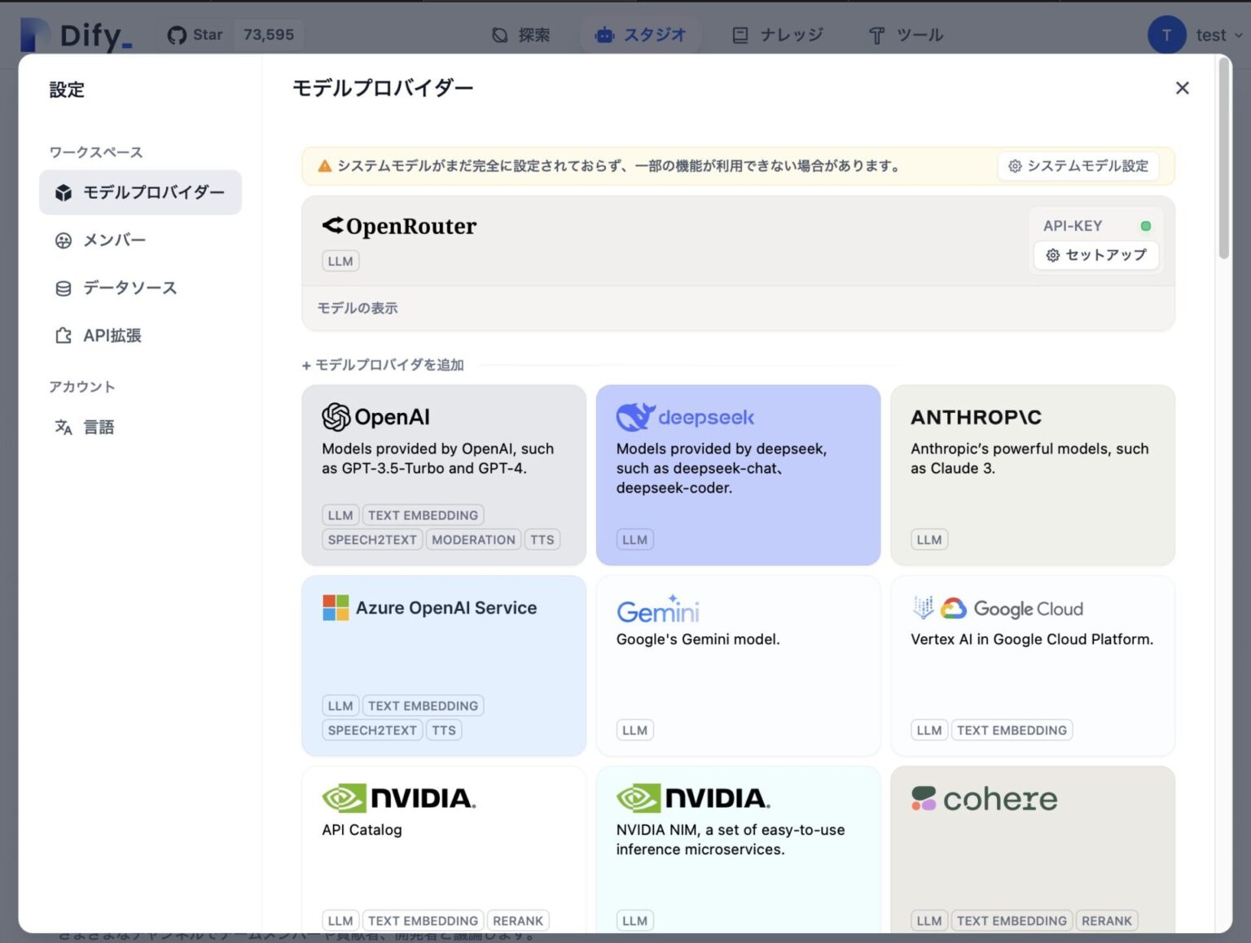Select the 言語 translation icon under アカウント
This screenshot has height=943, width=1251.
[x=63, y=427]
